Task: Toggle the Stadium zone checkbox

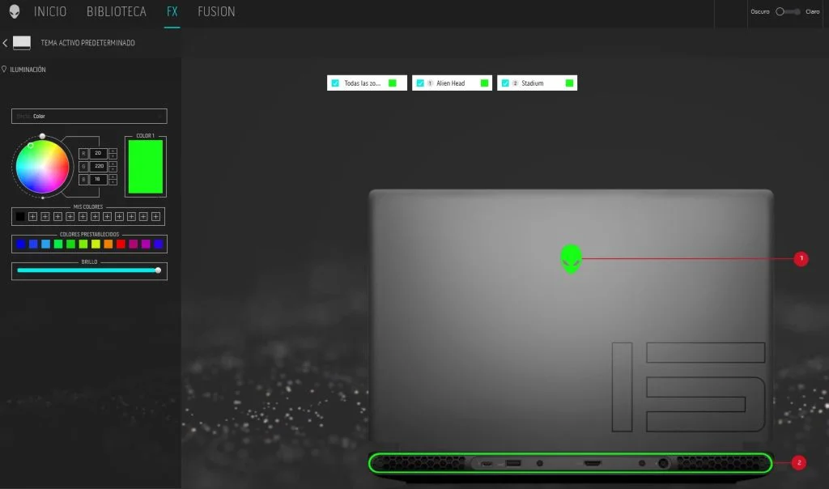Action: pyautogui.click(x=505, y=83)
